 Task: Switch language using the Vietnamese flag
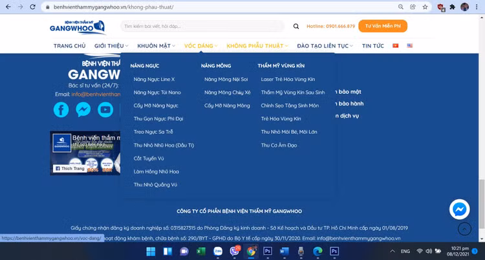395,46
